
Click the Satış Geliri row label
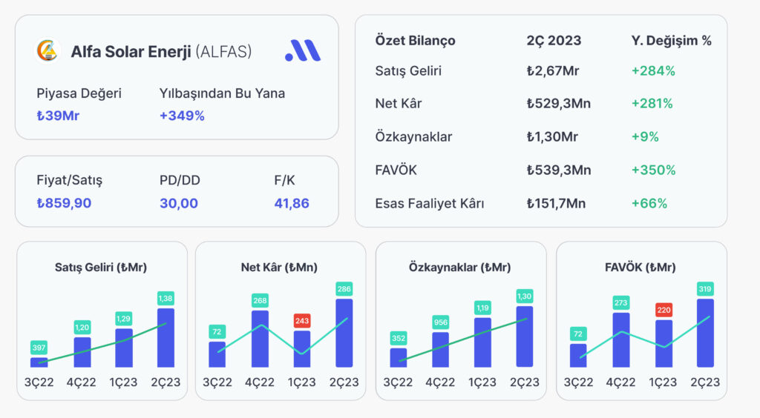pyautogui.click(x=408, y=71)
